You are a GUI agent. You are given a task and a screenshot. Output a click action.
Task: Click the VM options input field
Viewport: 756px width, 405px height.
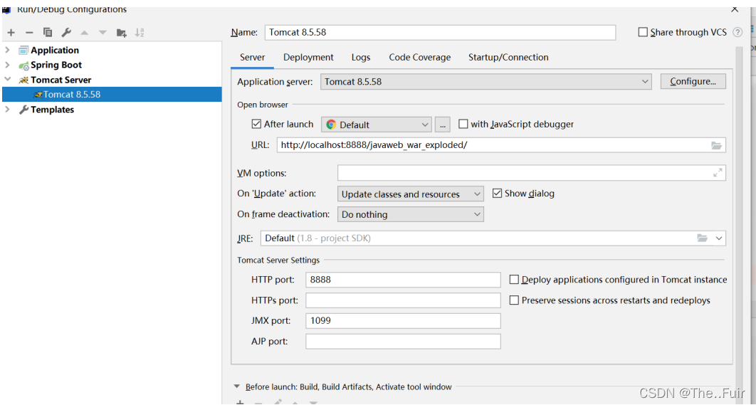(532, 173)
